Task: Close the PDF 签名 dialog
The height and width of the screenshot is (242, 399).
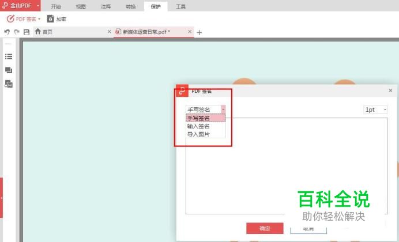Action: tap(390, 90)
